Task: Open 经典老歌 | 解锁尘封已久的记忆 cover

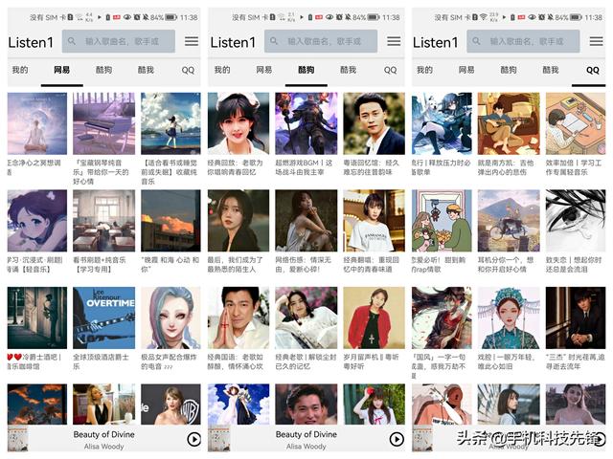Action: click(306, 317)
